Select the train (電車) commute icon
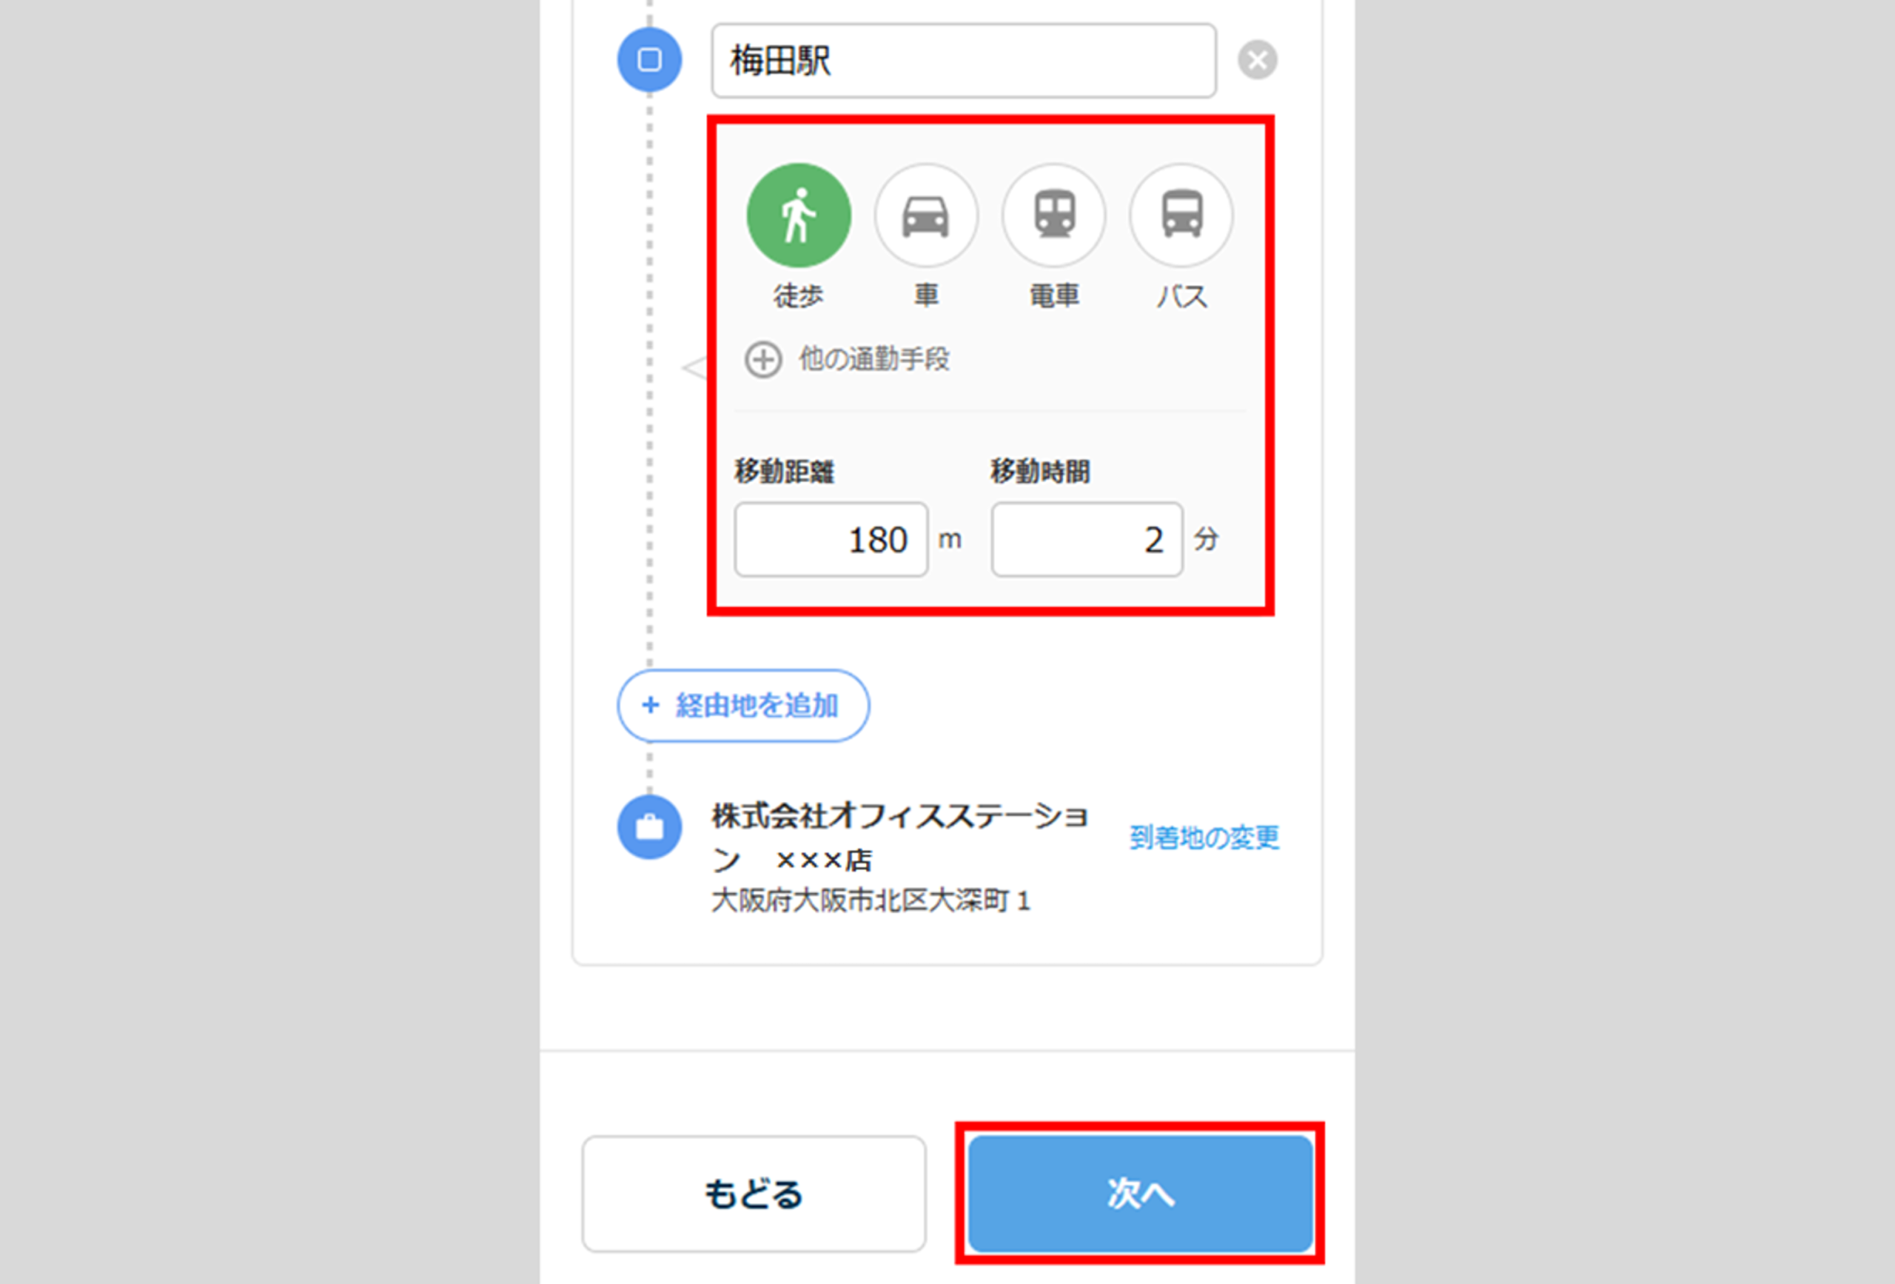This screenshot has height=1284, width=1895. point(1053,215)
